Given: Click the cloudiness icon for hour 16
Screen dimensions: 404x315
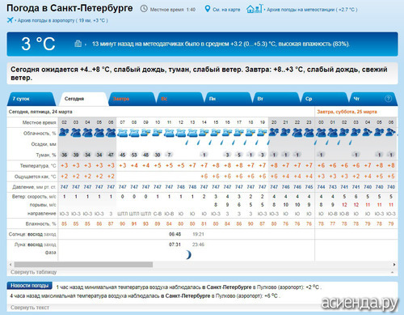Looking at the screenshot, I should tap(227, 133).
